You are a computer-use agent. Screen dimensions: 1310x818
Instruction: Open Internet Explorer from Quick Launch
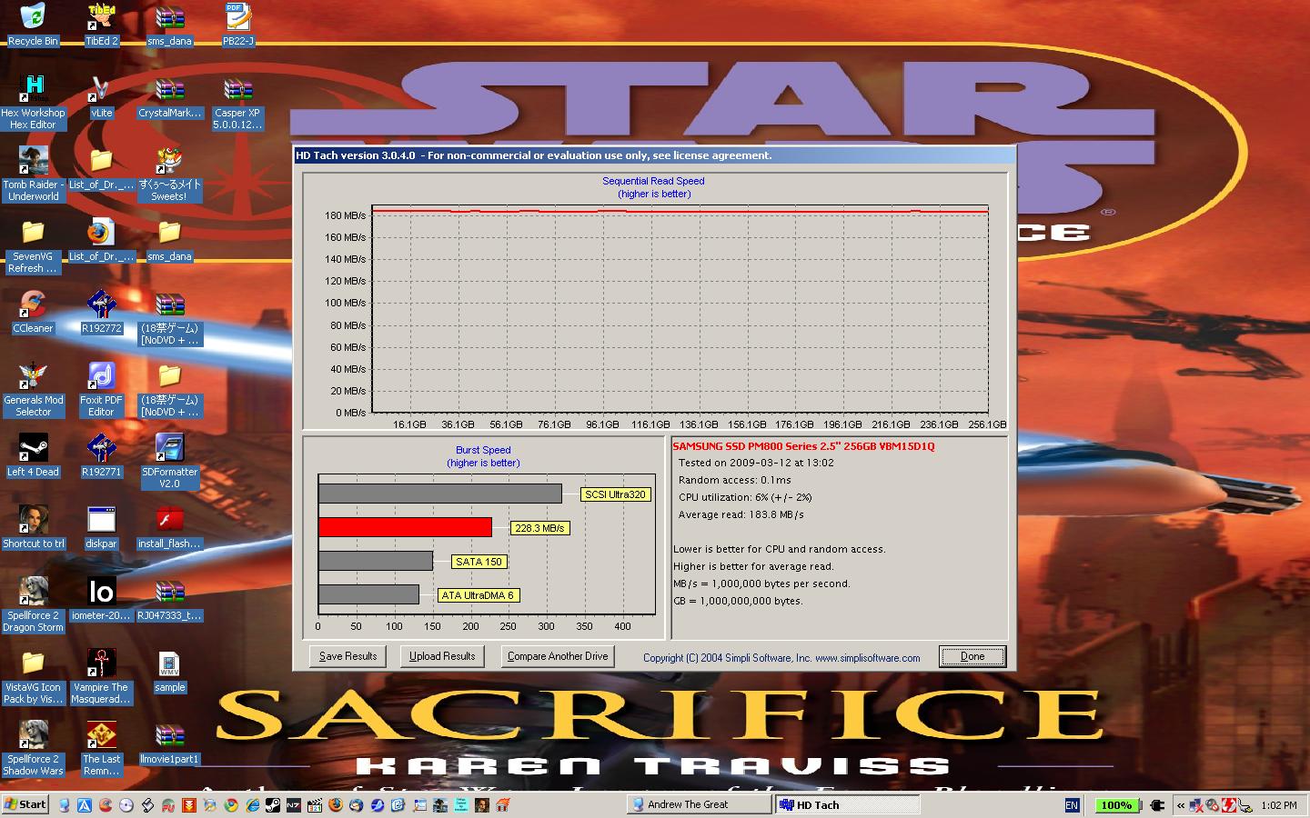(x=252, y=804)
